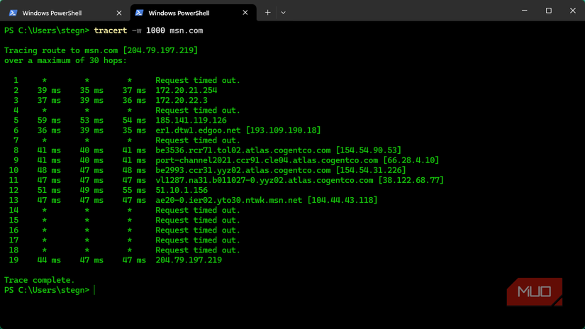The height and width of the screenshot is (329, 585).
Task: Click the PowerShell icon on the second tab
Action: [x=139, y=13]
